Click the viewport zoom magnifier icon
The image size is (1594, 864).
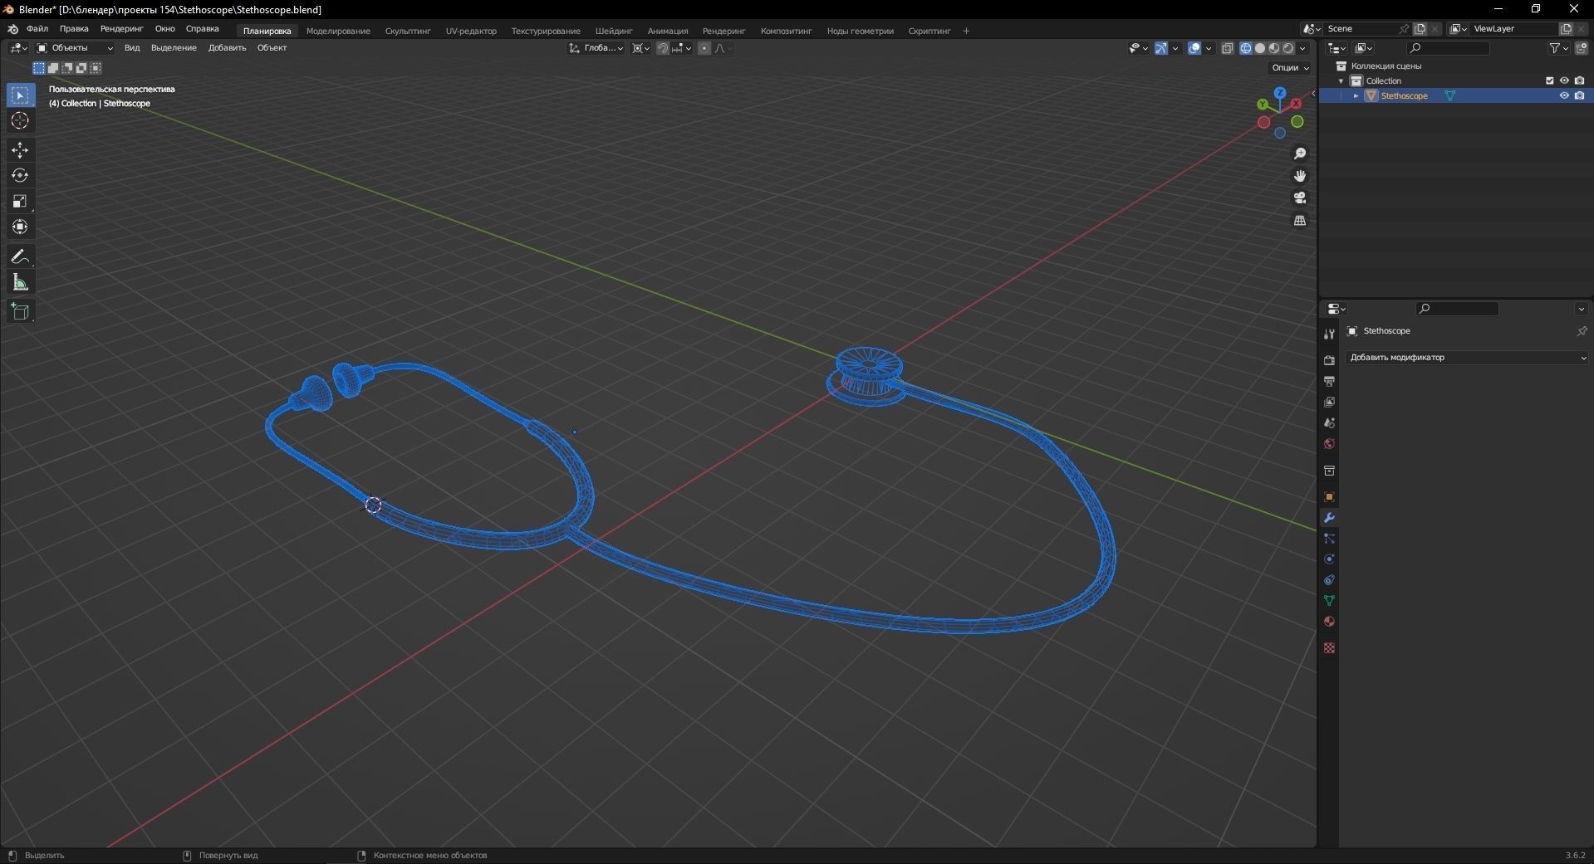[1300, 154]
